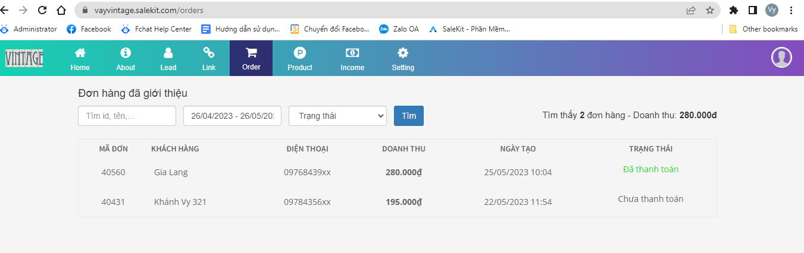Open the date range picker field
This screenshot has height=253, width=804.
tap(232, 116)
